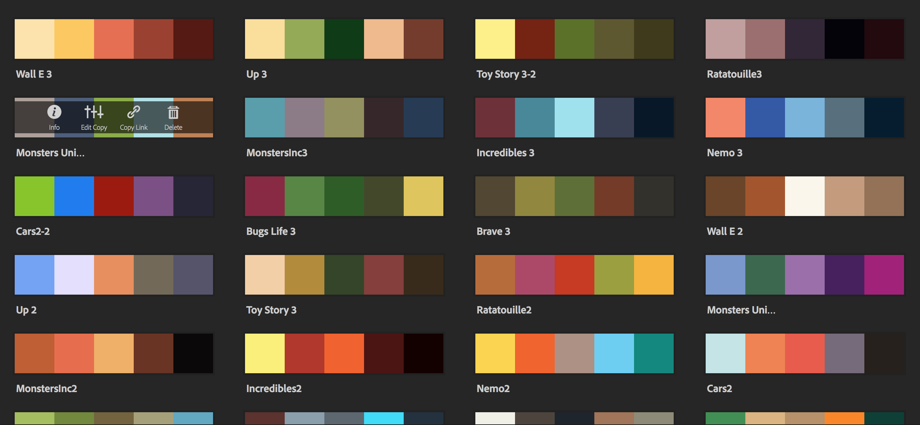Choose the lavender swatch in Up 2
The height and width of the screenshot is (425, 920).
[x=74, y=275]
